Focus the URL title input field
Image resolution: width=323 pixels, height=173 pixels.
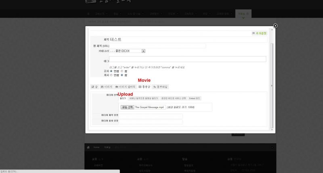(x=157, y=46)
